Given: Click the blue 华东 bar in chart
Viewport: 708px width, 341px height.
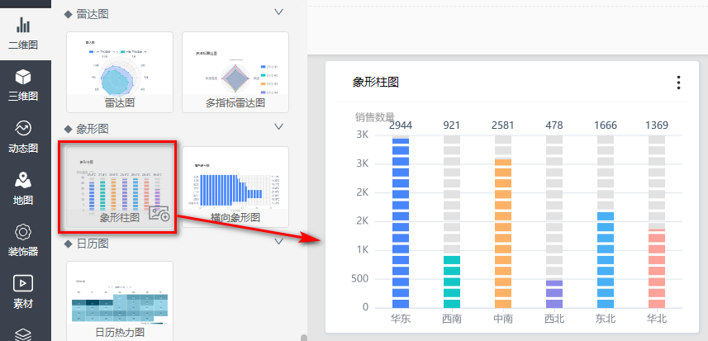Looking at the screenshot, I should tap(401, 223).
